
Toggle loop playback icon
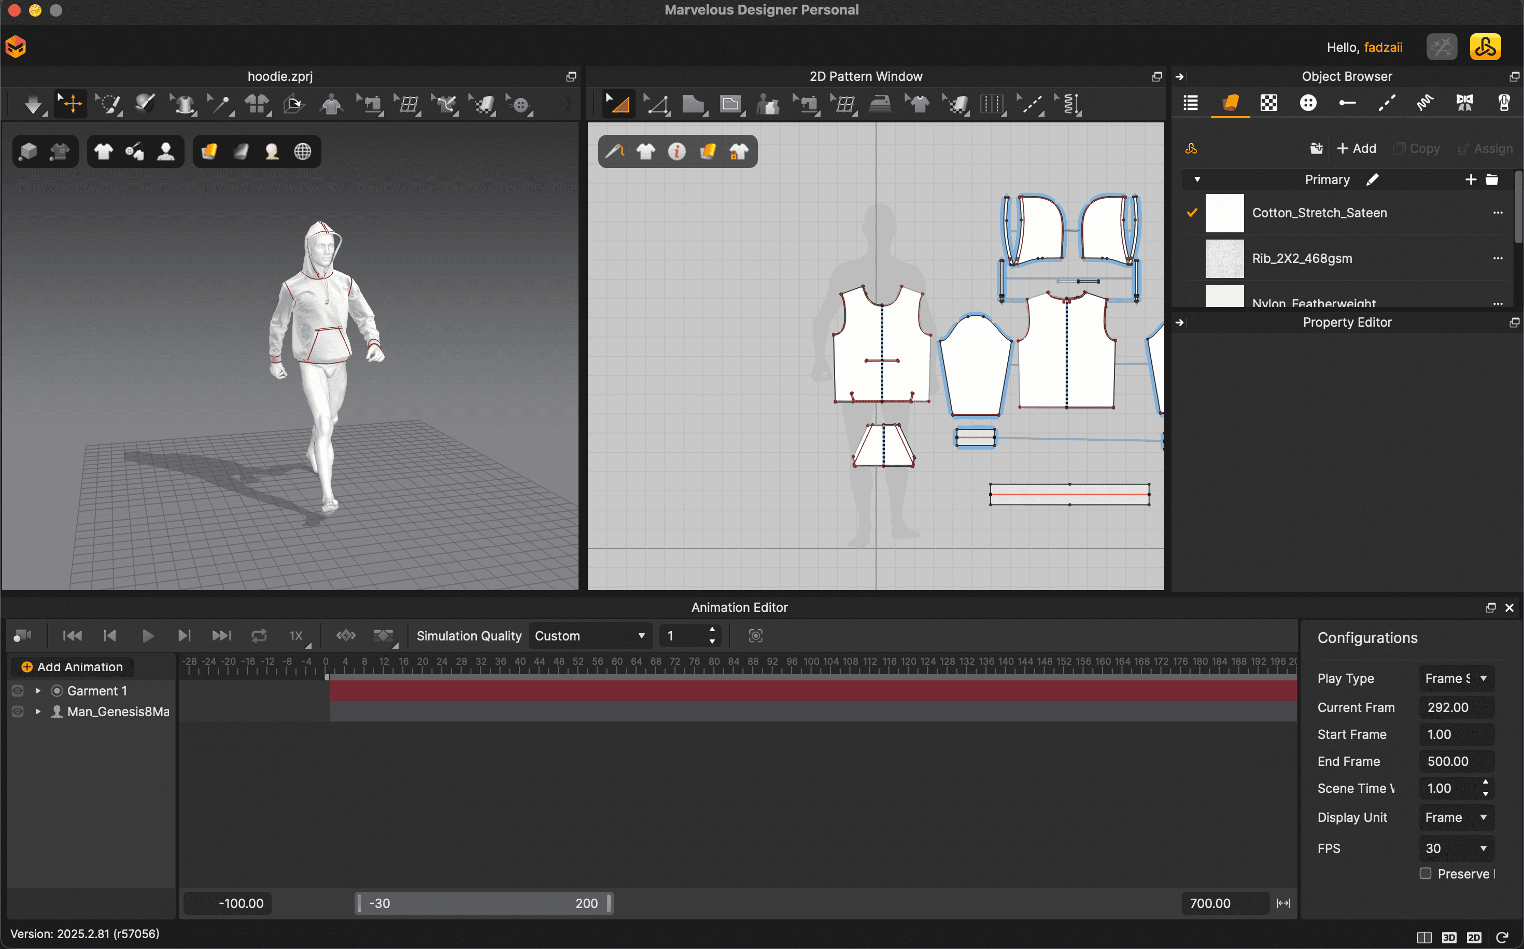tap(259, 636)
